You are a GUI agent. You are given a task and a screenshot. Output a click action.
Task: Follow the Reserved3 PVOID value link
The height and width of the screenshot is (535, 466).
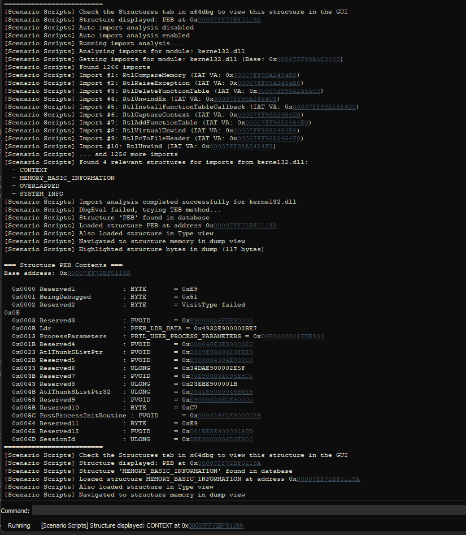[x=221, y=321]
